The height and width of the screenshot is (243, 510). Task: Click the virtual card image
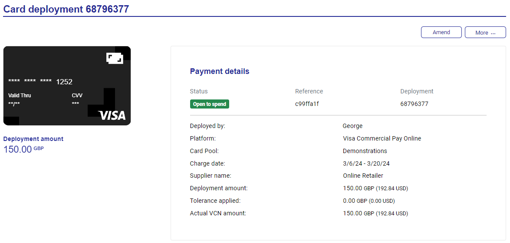coord(67,86)
